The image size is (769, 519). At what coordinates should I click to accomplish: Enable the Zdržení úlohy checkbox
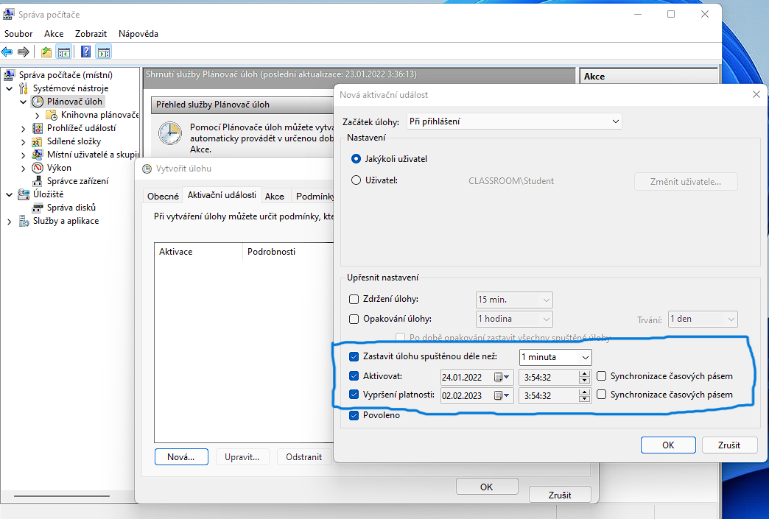pos(354,300)
